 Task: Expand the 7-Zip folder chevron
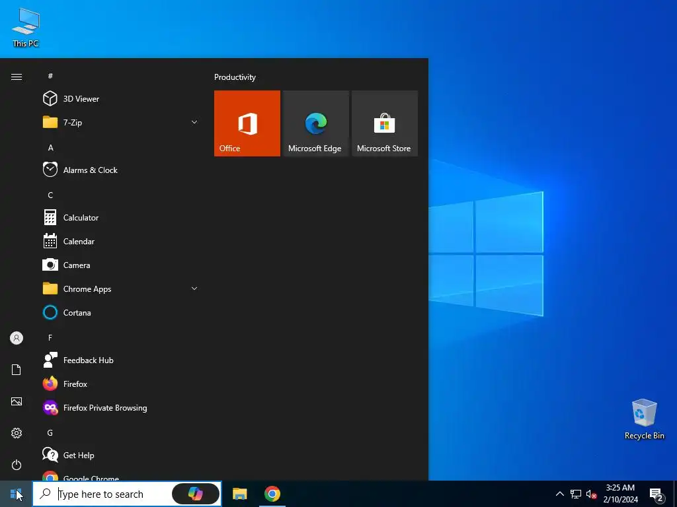coord(194,122)
